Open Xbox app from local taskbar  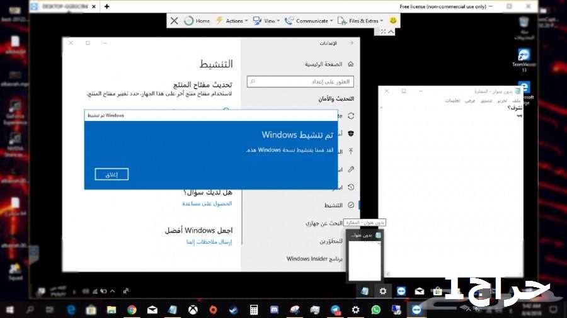(193, 310)
